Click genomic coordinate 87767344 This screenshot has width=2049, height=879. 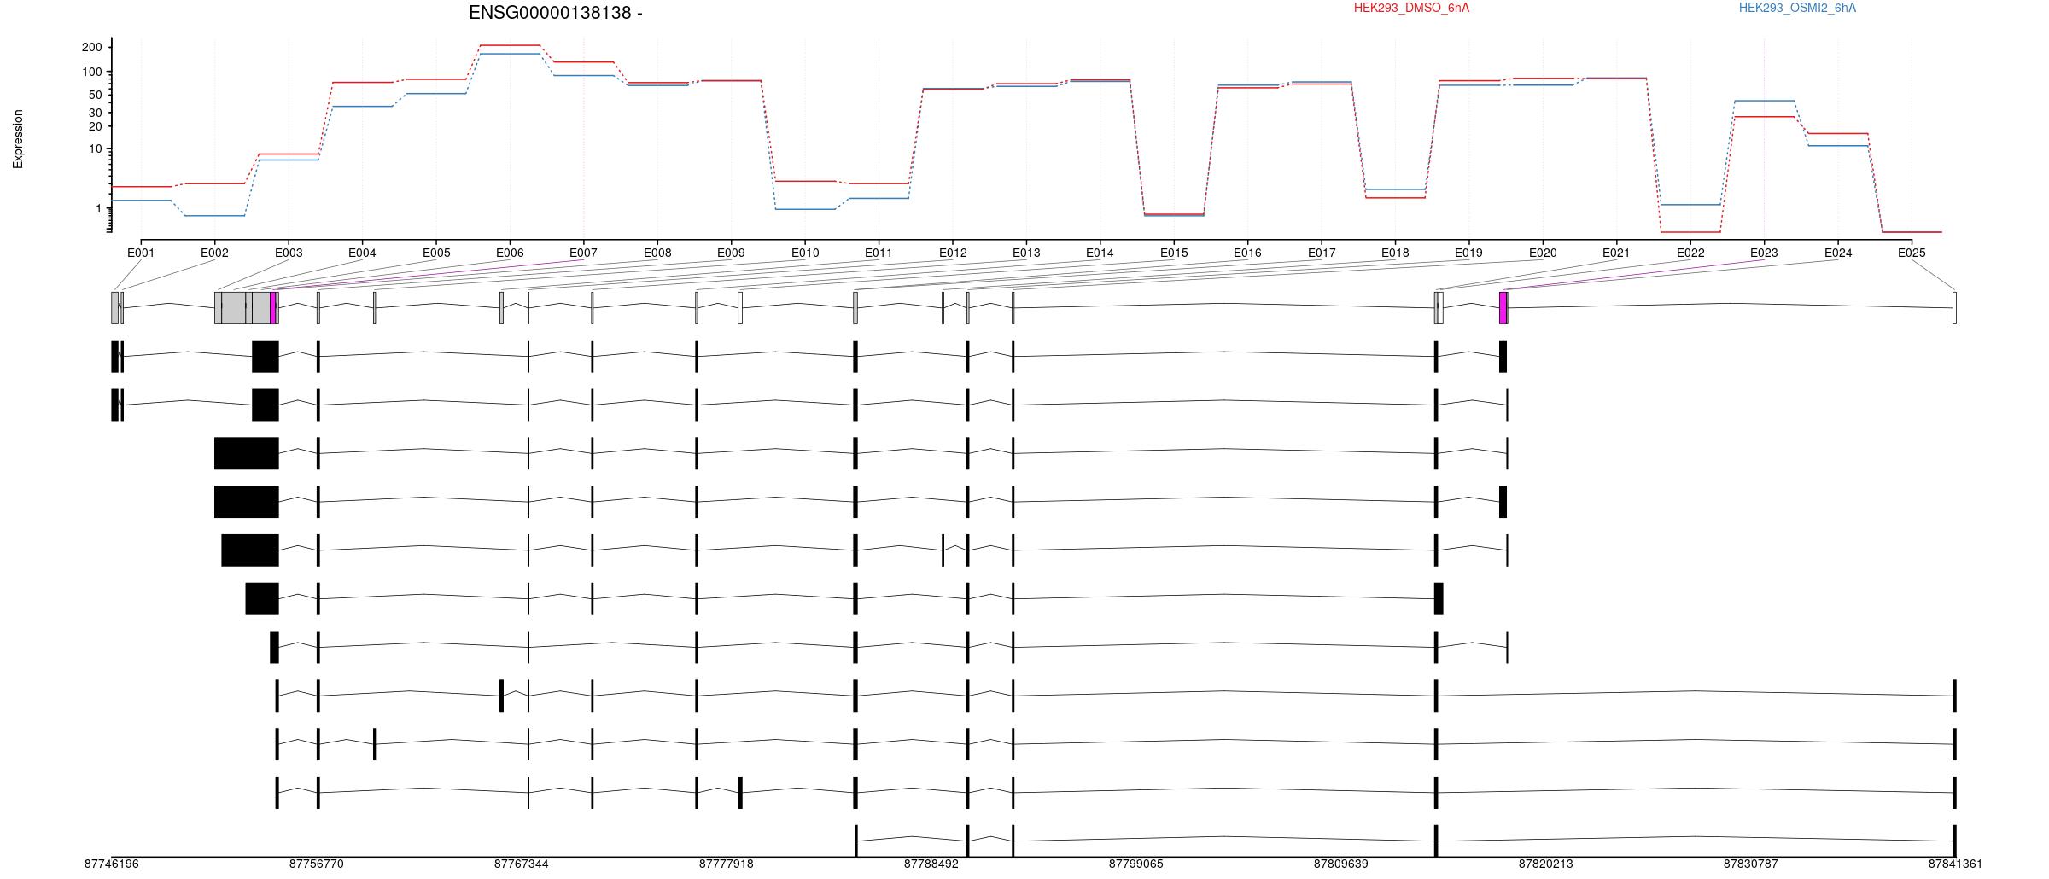pos(521,864)
